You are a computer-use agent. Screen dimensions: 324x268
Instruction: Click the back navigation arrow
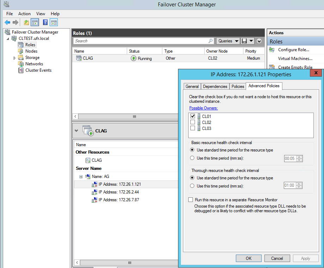click(x=8, y=22)
